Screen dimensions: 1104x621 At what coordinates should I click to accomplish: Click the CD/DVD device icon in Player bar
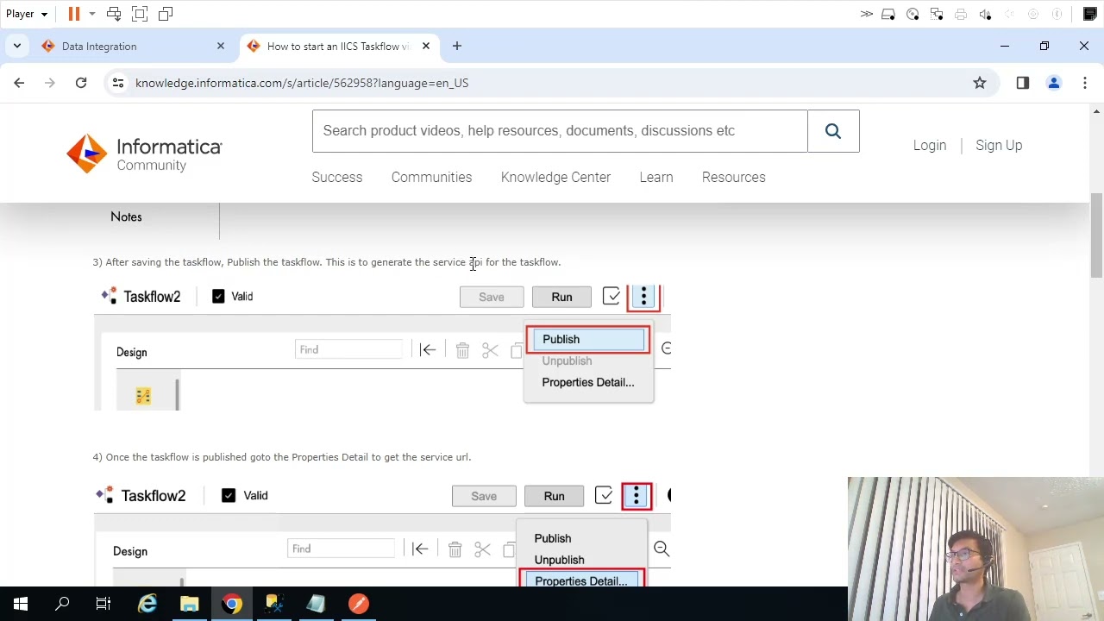pos(913,14)
